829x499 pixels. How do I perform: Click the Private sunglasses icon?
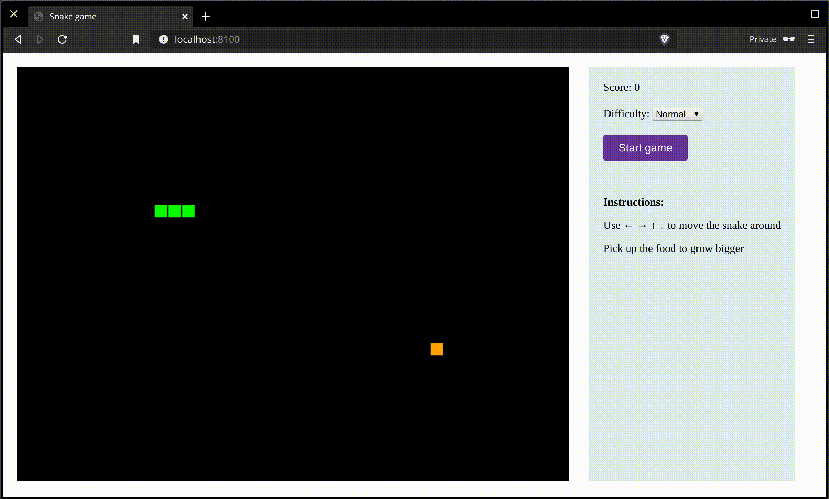click(x=789, y=39)
